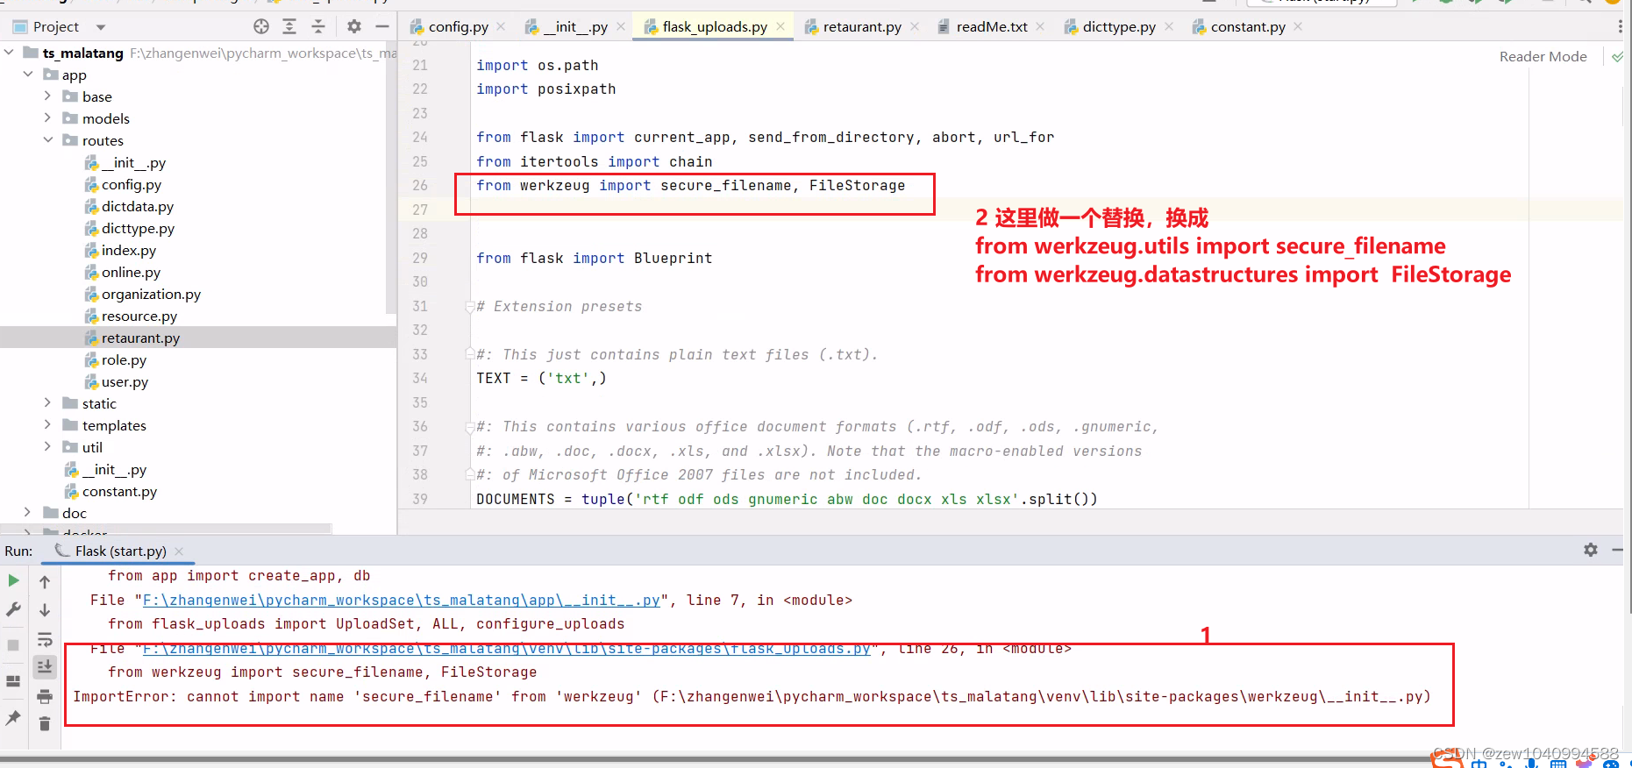Click the locate opened file target icon
Image resolution: width=1632 pixels, height=768 pixels.
tap(261, 26)
